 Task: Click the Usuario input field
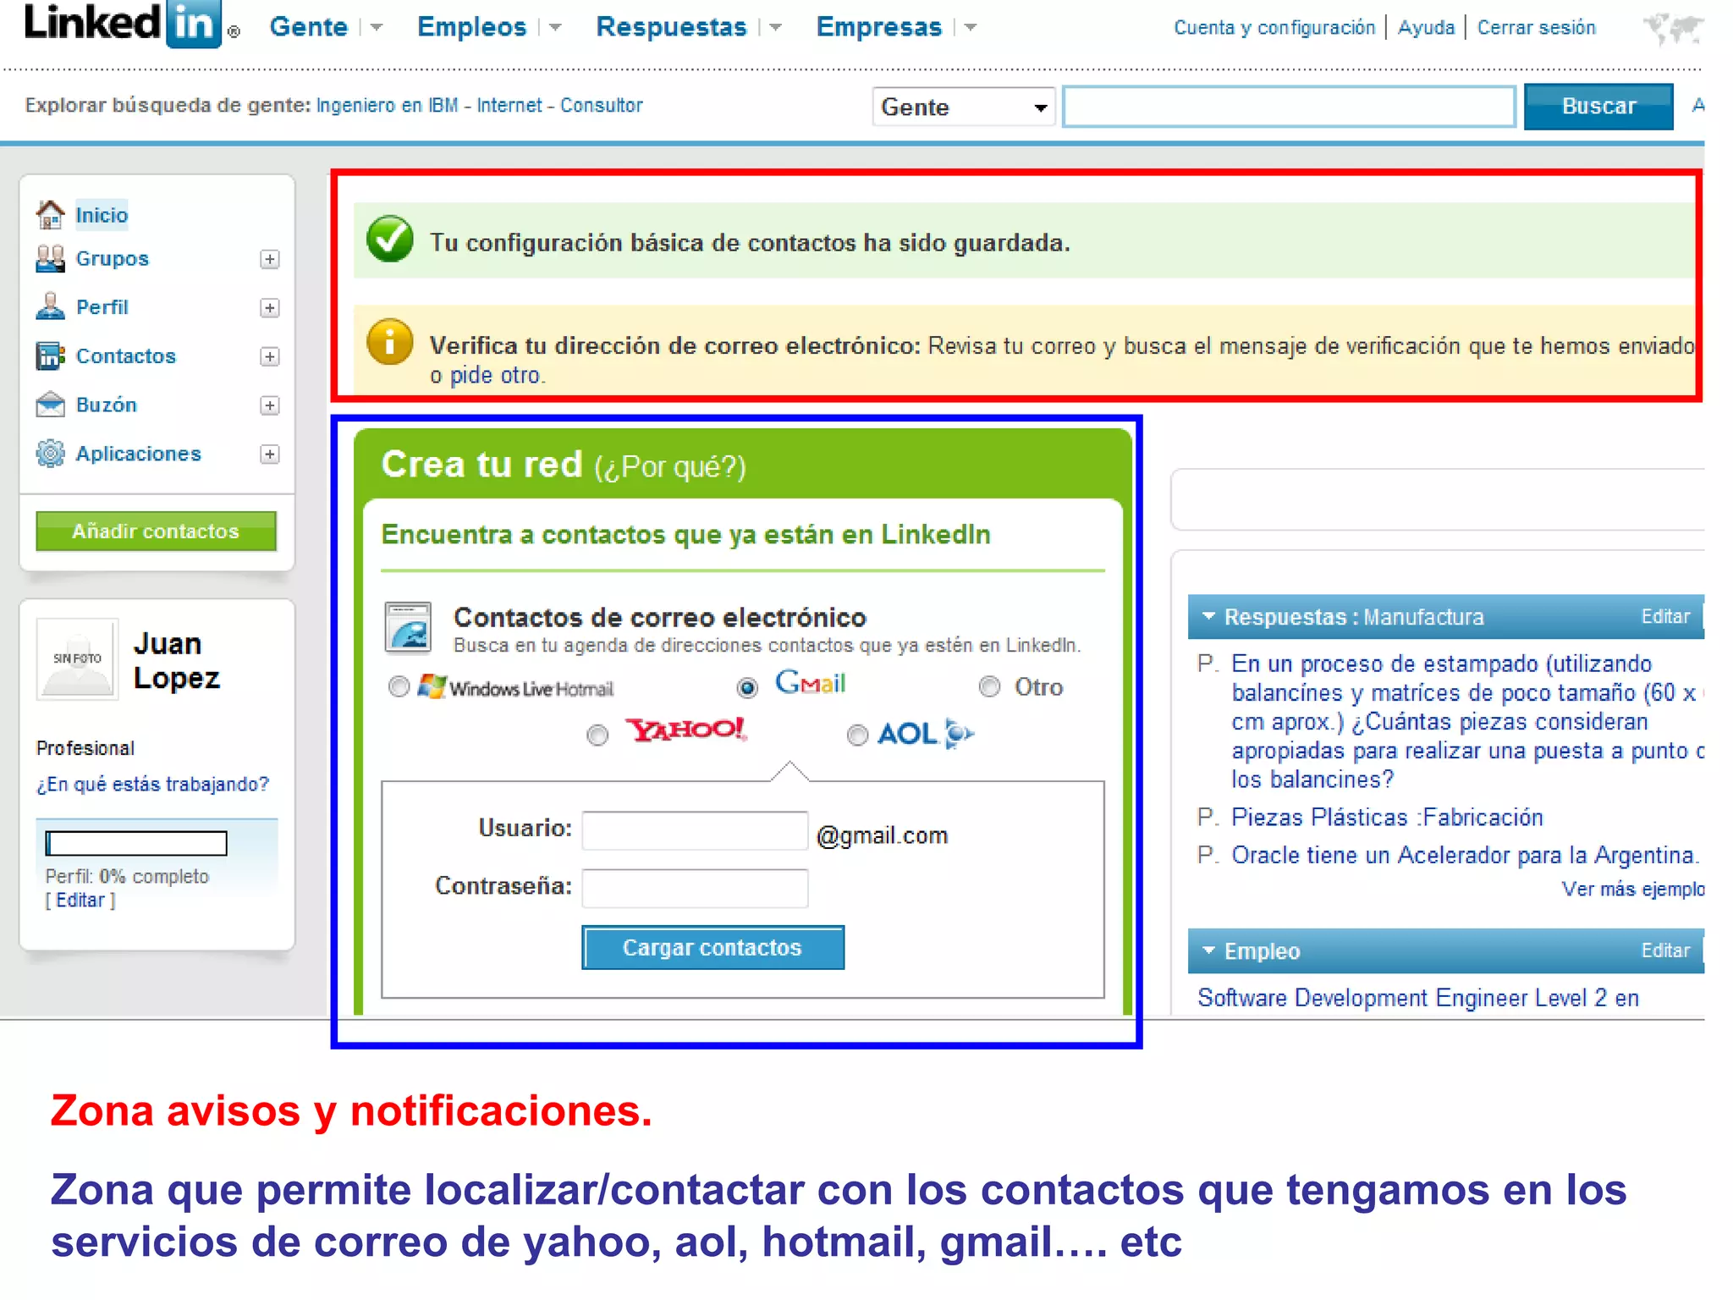[695, 830]
